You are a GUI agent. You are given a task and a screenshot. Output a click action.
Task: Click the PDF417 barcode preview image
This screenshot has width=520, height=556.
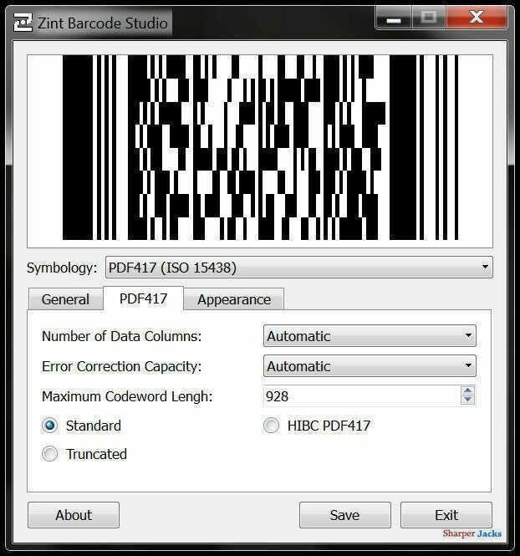(259, 150)
